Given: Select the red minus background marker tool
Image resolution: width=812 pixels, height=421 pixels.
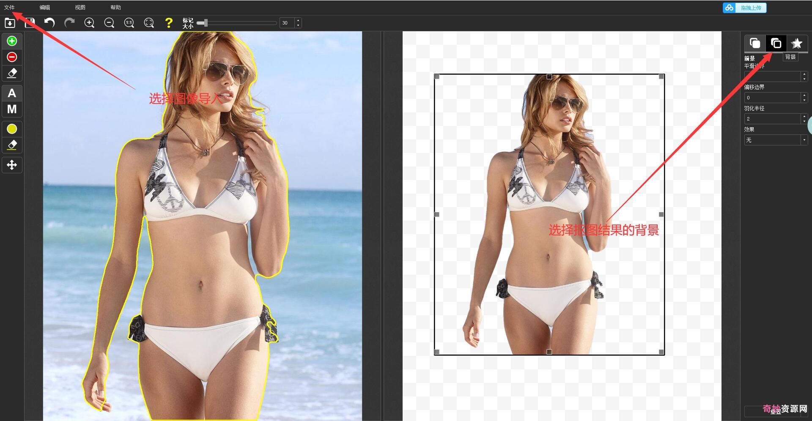Looking at the screenshot, I should click(x=12, y=57).
